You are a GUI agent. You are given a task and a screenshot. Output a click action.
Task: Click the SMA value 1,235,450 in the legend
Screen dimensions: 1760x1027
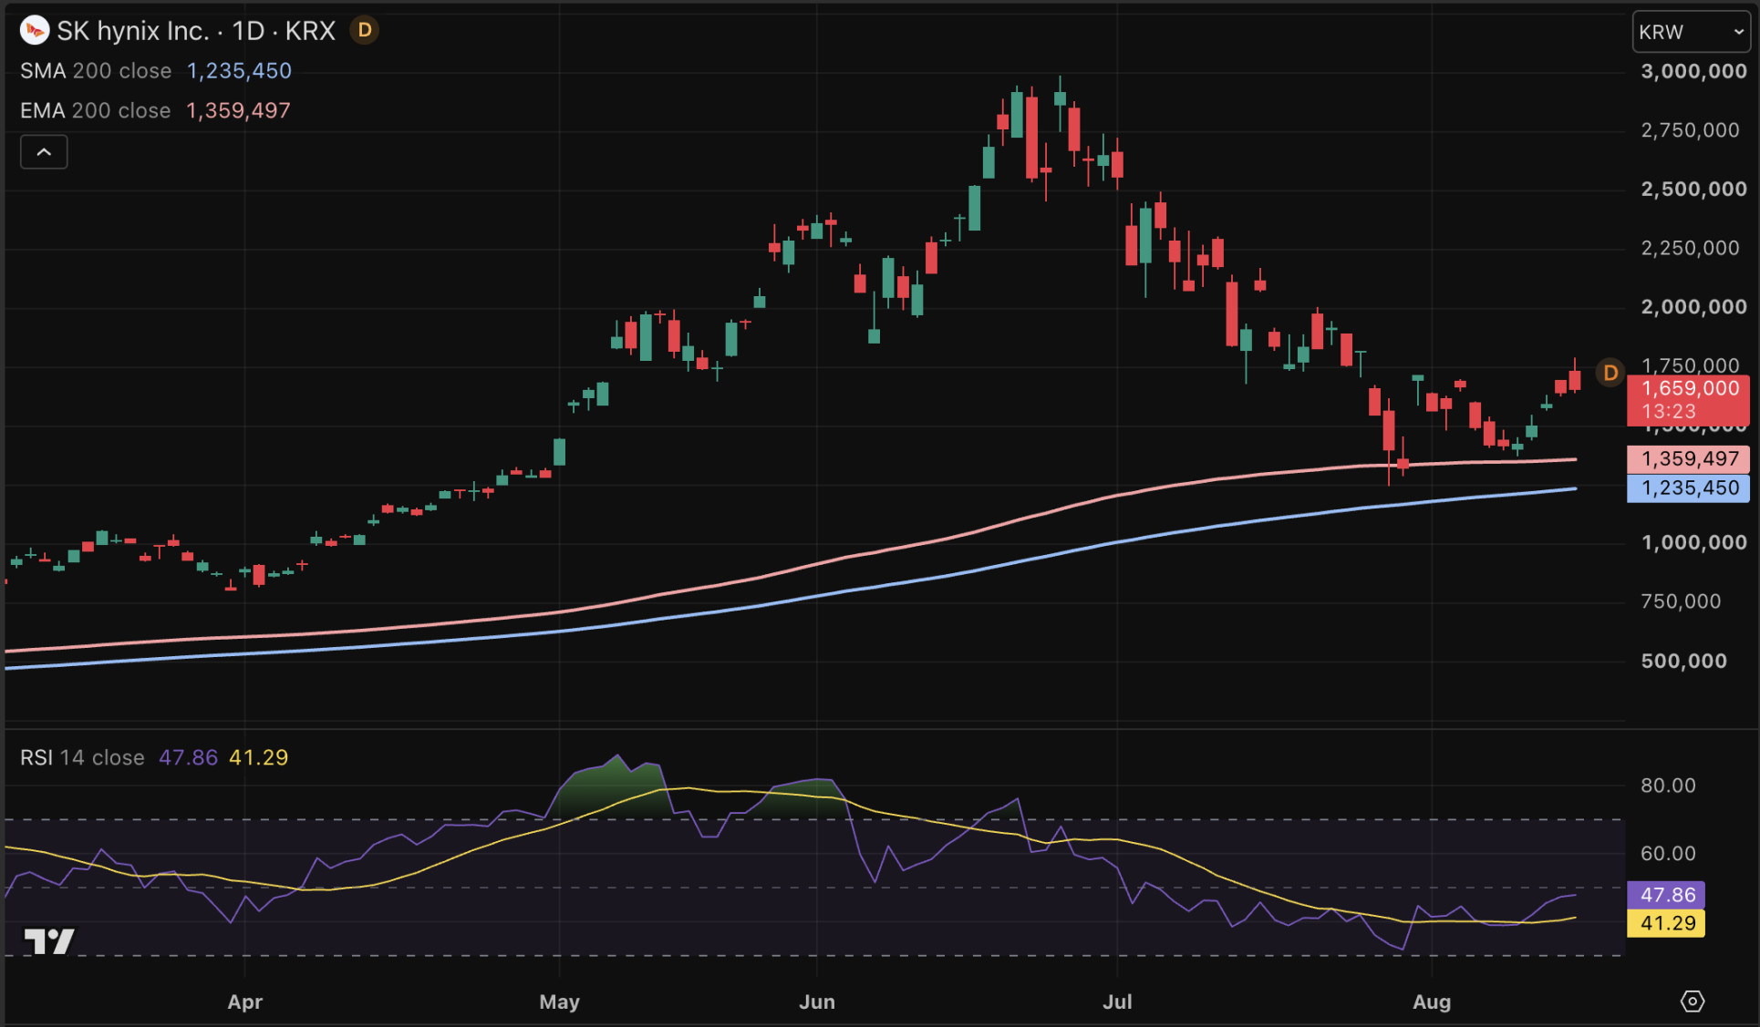(x=239, y=71)
